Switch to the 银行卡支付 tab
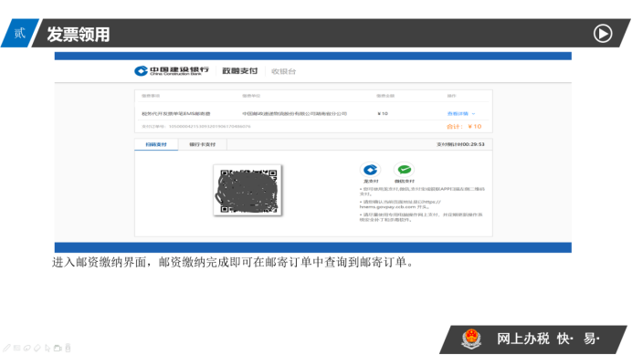 click(203, 144)
